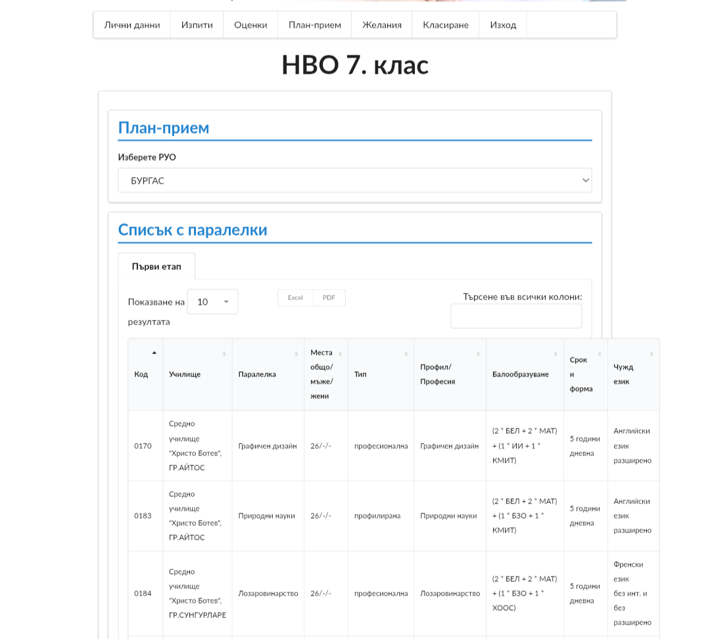
Task: Click the school cell in row 0170
Action: coord(197,446)
